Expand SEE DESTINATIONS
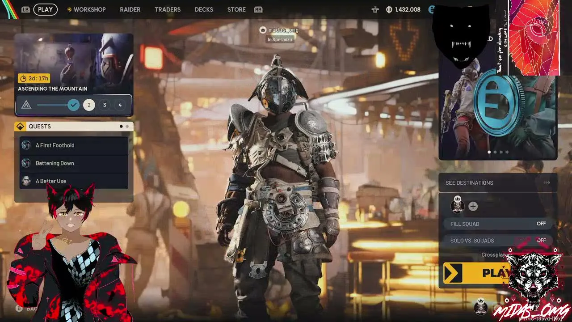The image size is (572, 322). pos(498,182)
